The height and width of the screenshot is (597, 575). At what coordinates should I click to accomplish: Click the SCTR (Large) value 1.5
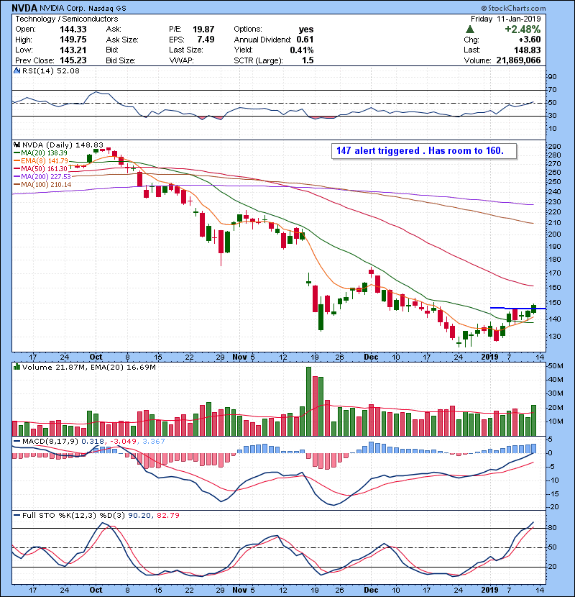pos(308,60)
